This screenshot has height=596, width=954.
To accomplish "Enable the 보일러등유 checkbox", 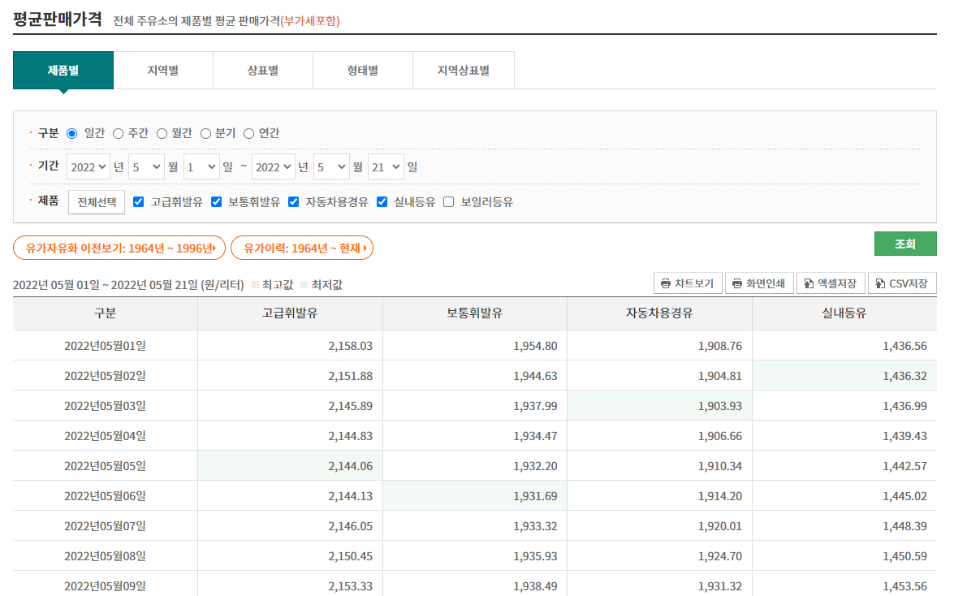I will tap(448, 202).
